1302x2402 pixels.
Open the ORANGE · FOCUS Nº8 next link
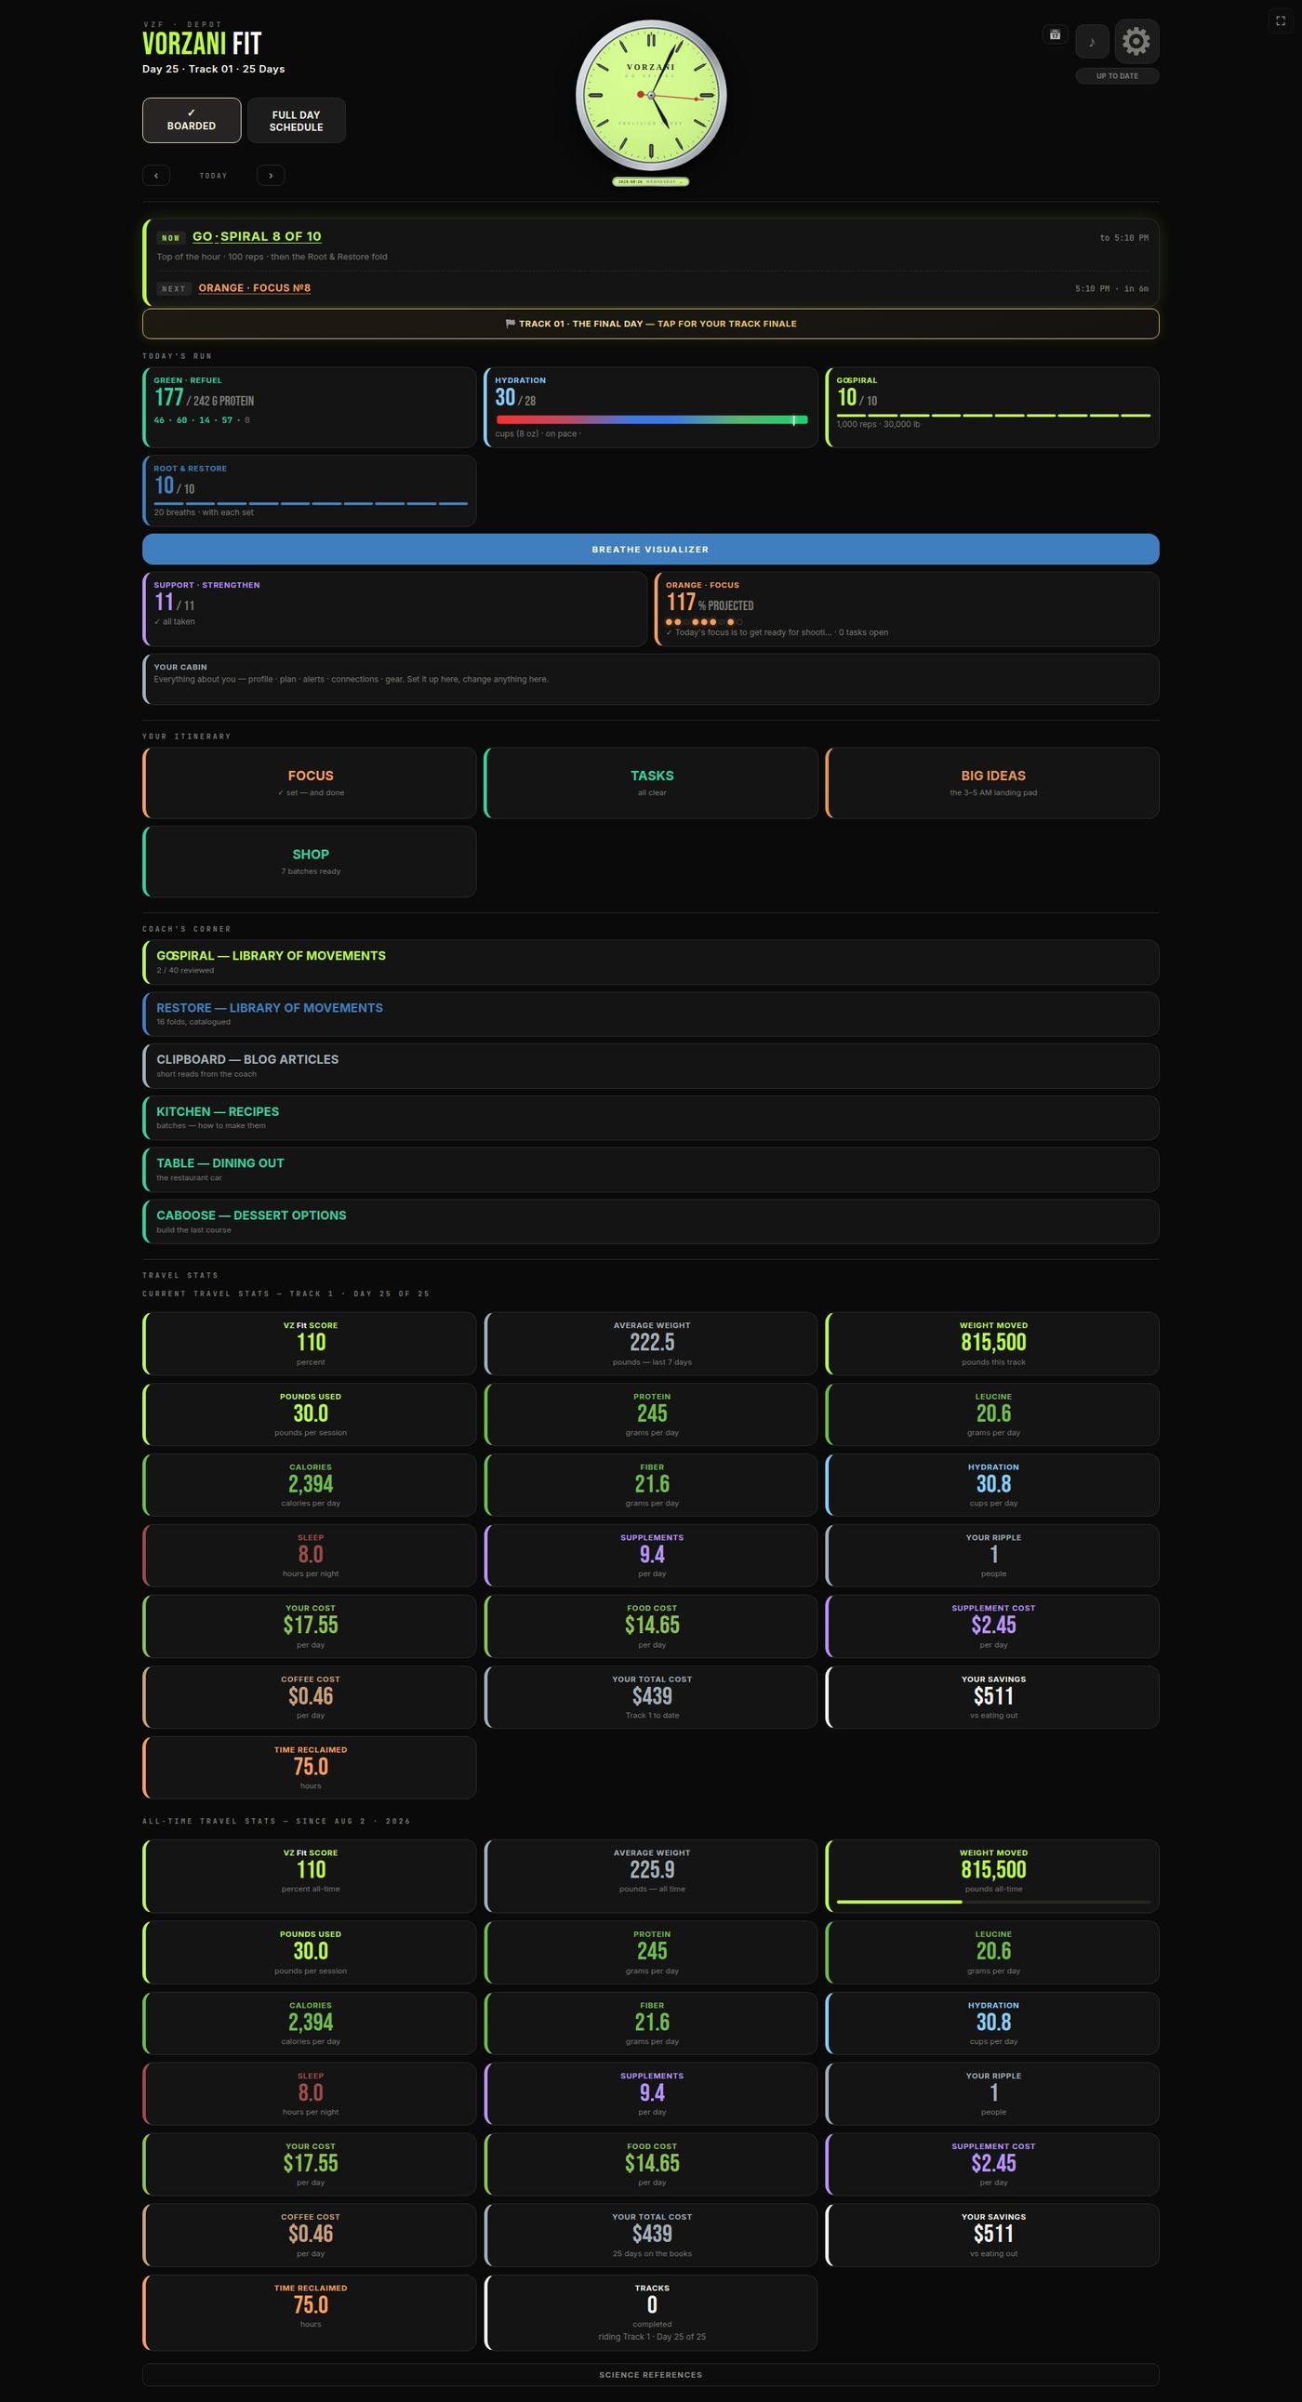255,288
